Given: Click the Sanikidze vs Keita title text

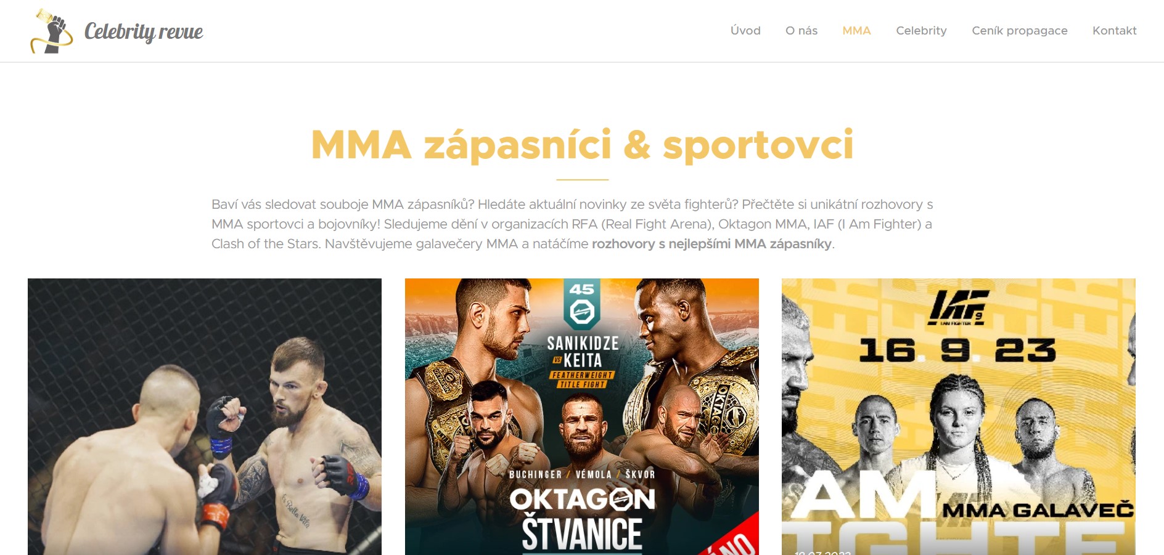Looking at the screenshot, I should (x=582, y=351).
